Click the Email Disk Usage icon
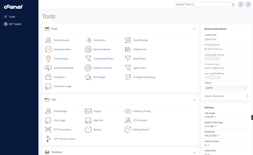This screenshot has width=253, height=155. click(48, 86)
